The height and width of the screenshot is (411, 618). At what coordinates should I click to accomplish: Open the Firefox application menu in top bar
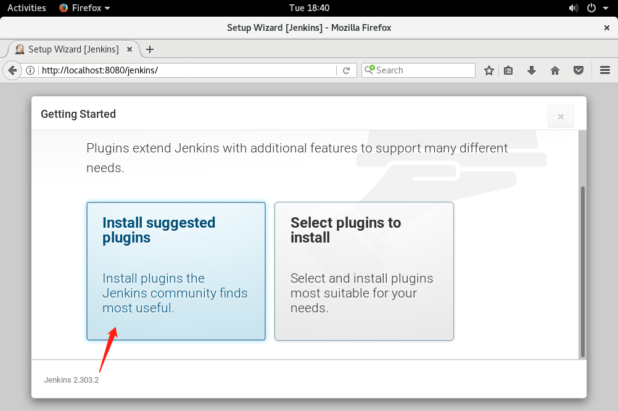tap(84, 8)
